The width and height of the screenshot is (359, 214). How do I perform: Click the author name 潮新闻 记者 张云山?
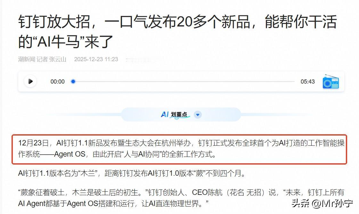[42, 60]
